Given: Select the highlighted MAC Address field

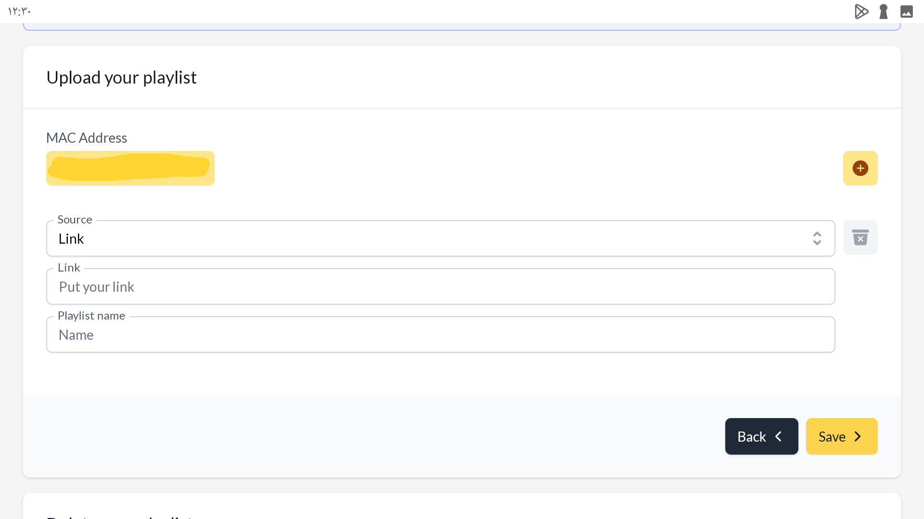Looking at the screenshot, I should pyautogui.click(x=130, y=168).
